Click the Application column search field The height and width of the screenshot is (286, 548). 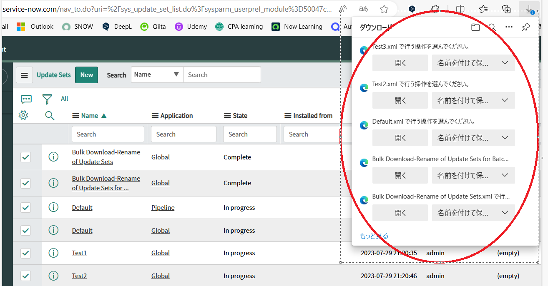(x=184, y=134)
